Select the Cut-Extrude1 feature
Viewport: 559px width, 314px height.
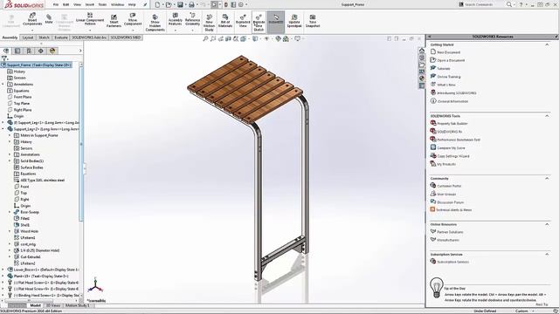point(30,256)
